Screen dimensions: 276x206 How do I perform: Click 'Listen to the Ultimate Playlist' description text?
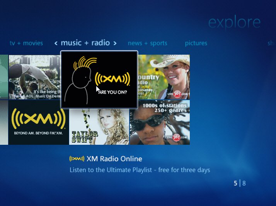tap(140, 170)
